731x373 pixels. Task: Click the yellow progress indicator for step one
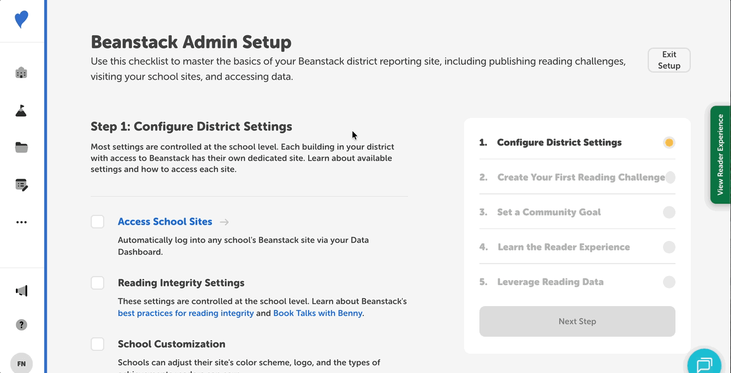pos(669,142)
